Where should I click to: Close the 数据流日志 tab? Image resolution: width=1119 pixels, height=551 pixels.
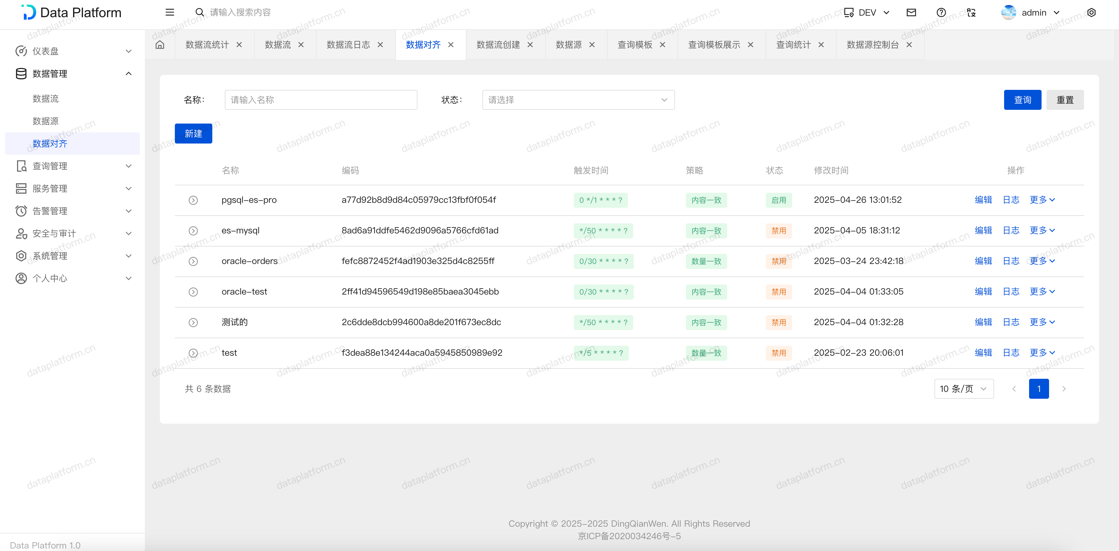(380, 45)
